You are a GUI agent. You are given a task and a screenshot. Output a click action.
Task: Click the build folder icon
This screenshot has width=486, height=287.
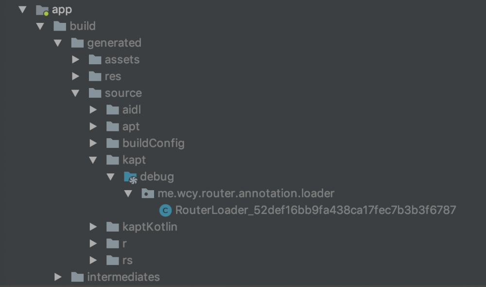(x=60, y=26)
